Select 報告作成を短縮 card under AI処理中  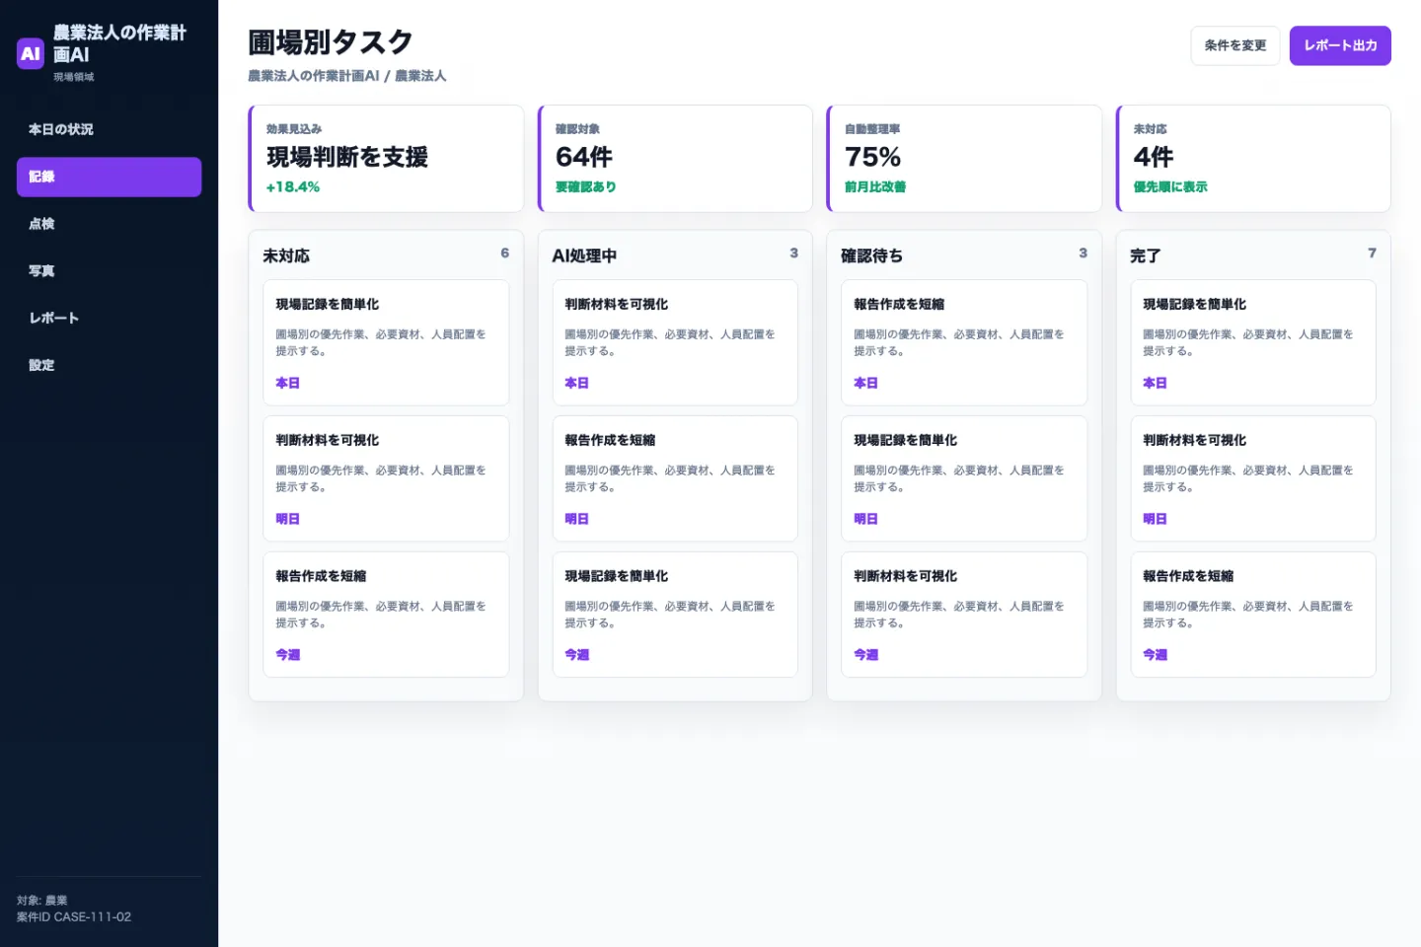click(675, 478)
